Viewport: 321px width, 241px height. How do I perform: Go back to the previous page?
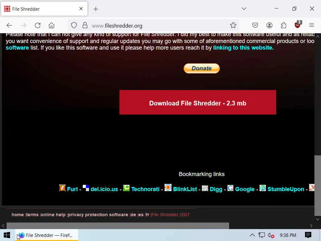click(9, 25)
